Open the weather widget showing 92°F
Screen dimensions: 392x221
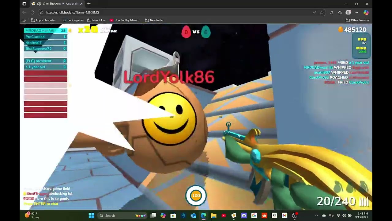pyautogui.click(x=32, y=215)
